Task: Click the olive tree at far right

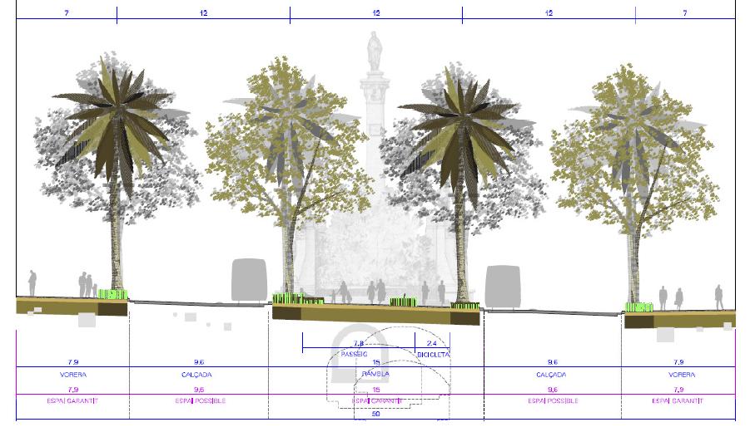Action: point(641,150)
